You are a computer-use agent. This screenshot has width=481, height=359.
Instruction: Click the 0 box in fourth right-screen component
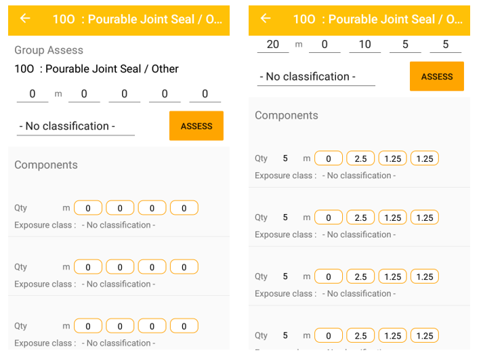point(329,335)
